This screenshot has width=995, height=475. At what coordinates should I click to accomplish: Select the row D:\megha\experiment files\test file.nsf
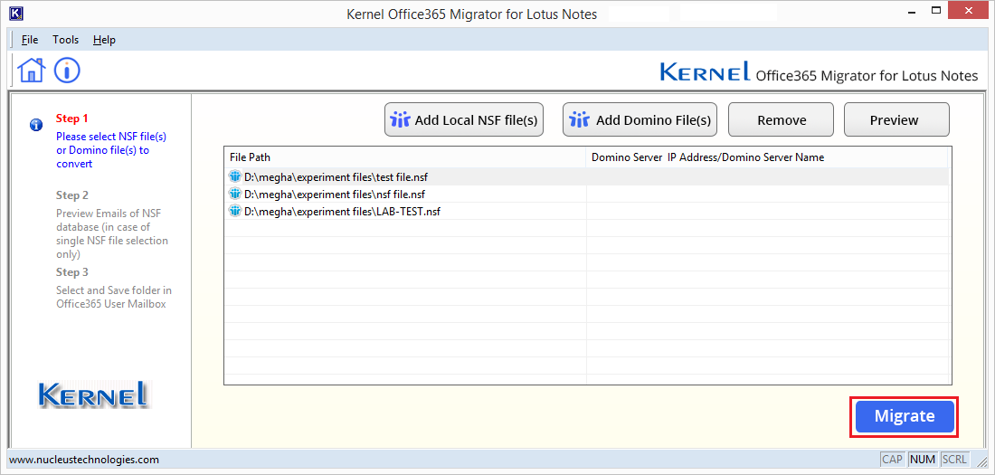click(586, 176)
